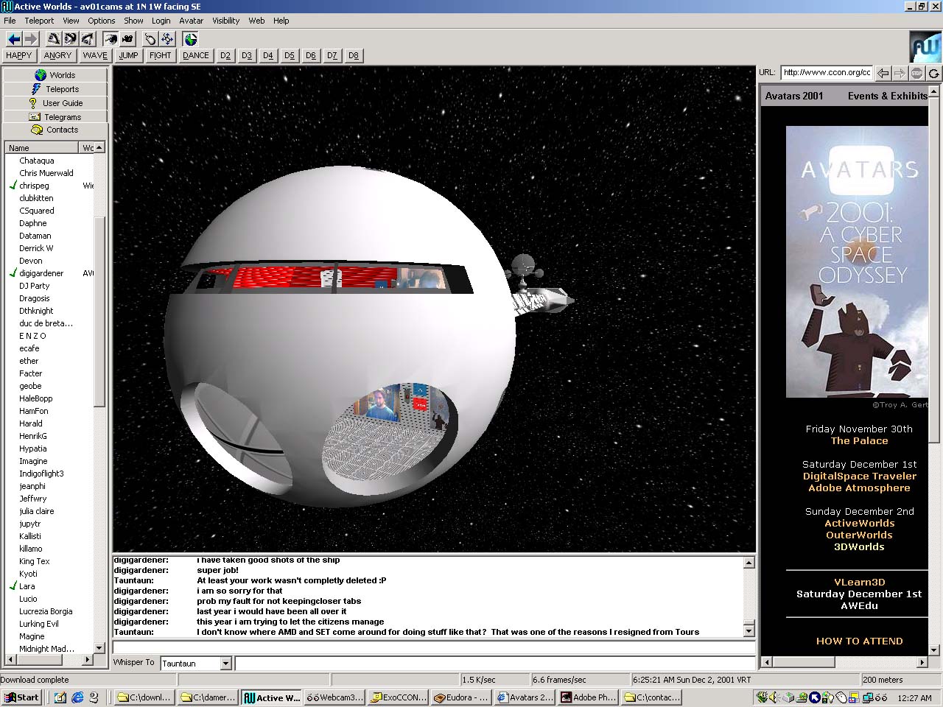Click the globe icon in the toolbar

pyautogui.click(x=191, y=39)
